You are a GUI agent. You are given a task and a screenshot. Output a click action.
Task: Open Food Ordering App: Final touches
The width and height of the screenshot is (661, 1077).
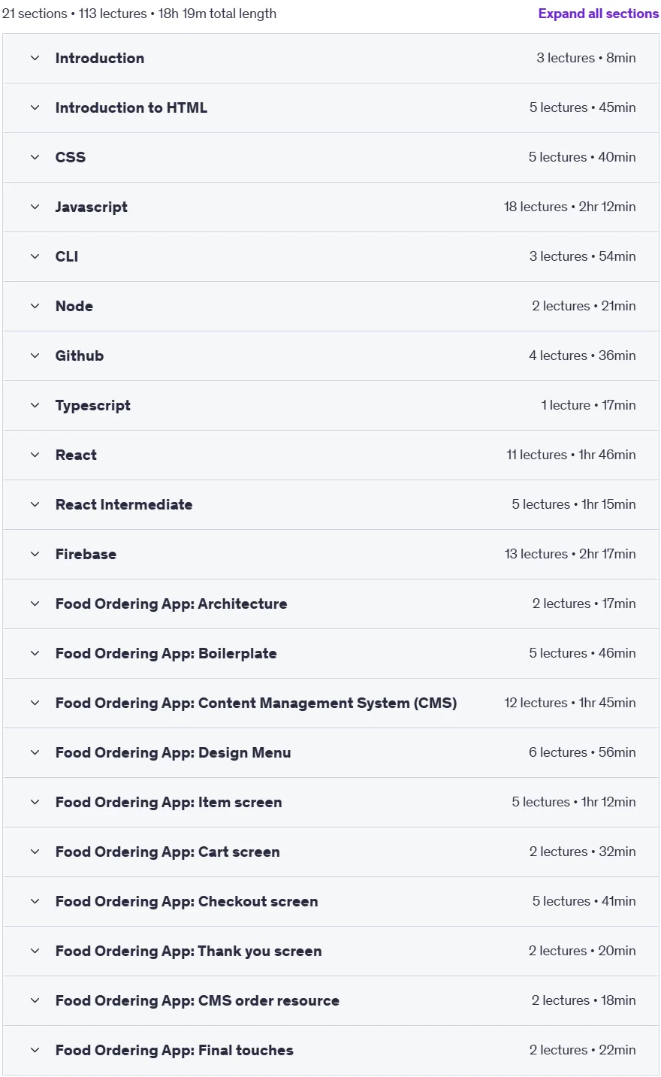click(330, 1050)
